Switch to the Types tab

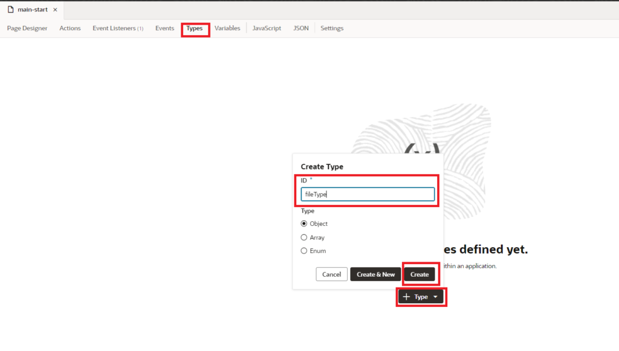pyautogui.click(x=195, y=28)
